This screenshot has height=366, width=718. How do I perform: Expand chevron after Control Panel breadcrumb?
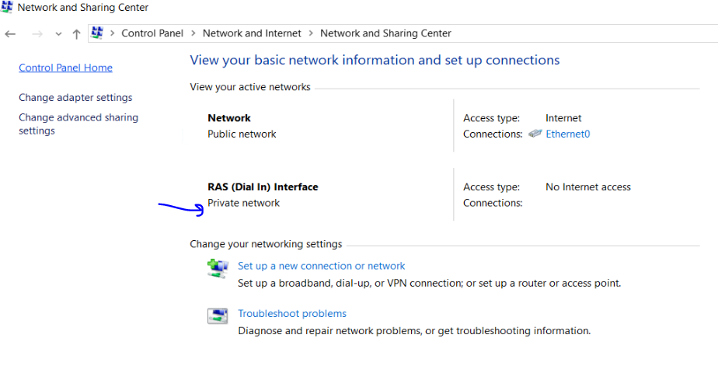pos(193,33)
